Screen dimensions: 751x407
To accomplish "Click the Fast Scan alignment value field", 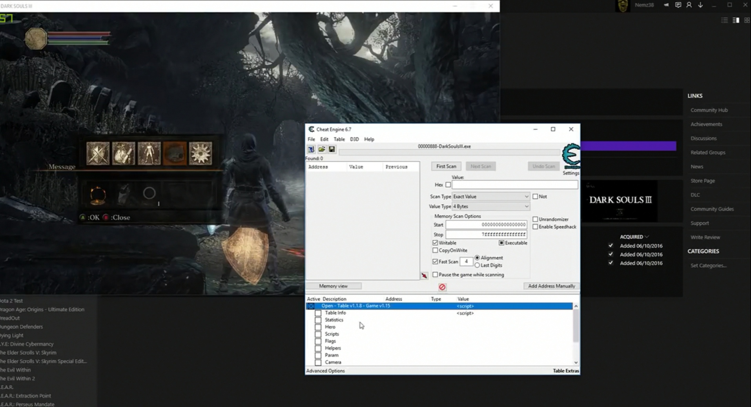I will click(466, 261).
